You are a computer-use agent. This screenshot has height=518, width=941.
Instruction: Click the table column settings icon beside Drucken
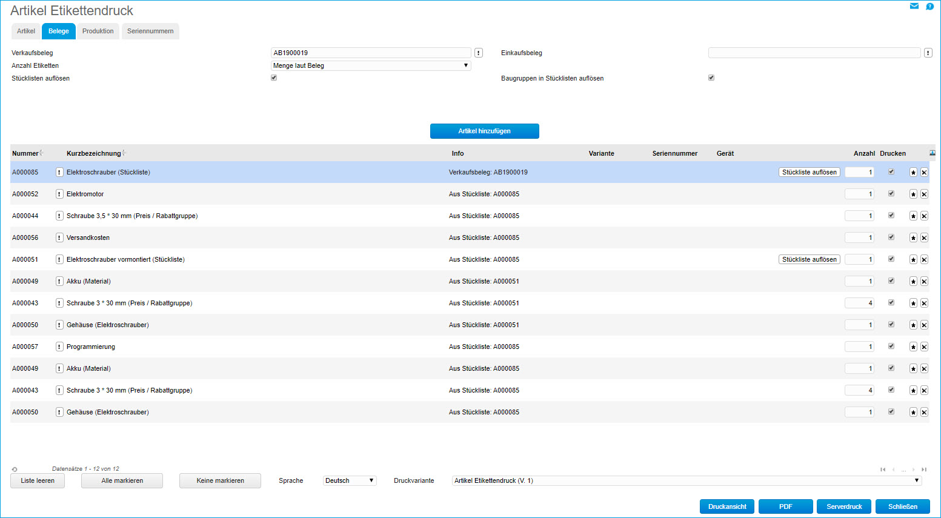pyautogui.click(x=933, y=153)
